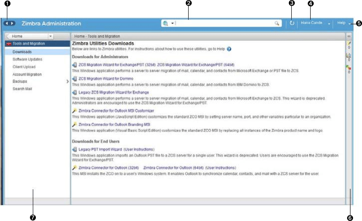Image resolution: width=362 pixels, height=221 pixels.
Task: Download Zimbra Connector for Outlook (32bit)
Action: 109,168
